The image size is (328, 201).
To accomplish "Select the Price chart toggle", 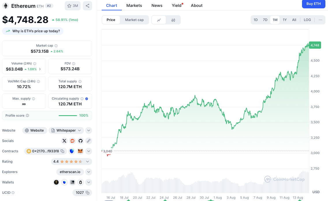I will click(x=111, y=20).
